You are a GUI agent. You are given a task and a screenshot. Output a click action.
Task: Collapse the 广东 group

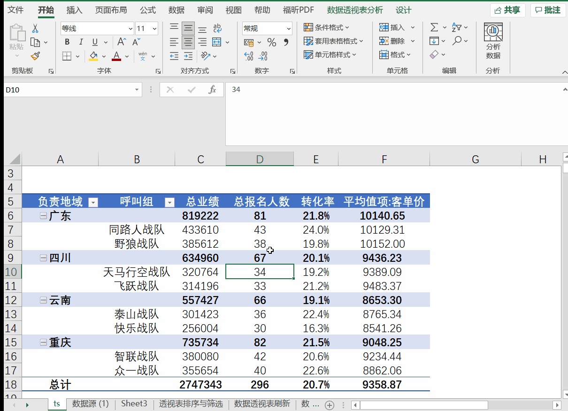[44, 216]
